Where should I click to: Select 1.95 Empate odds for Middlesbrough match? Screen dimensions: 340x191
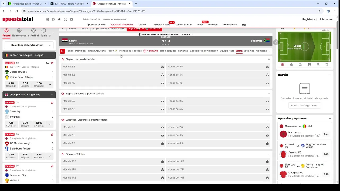tap(25, 156)
